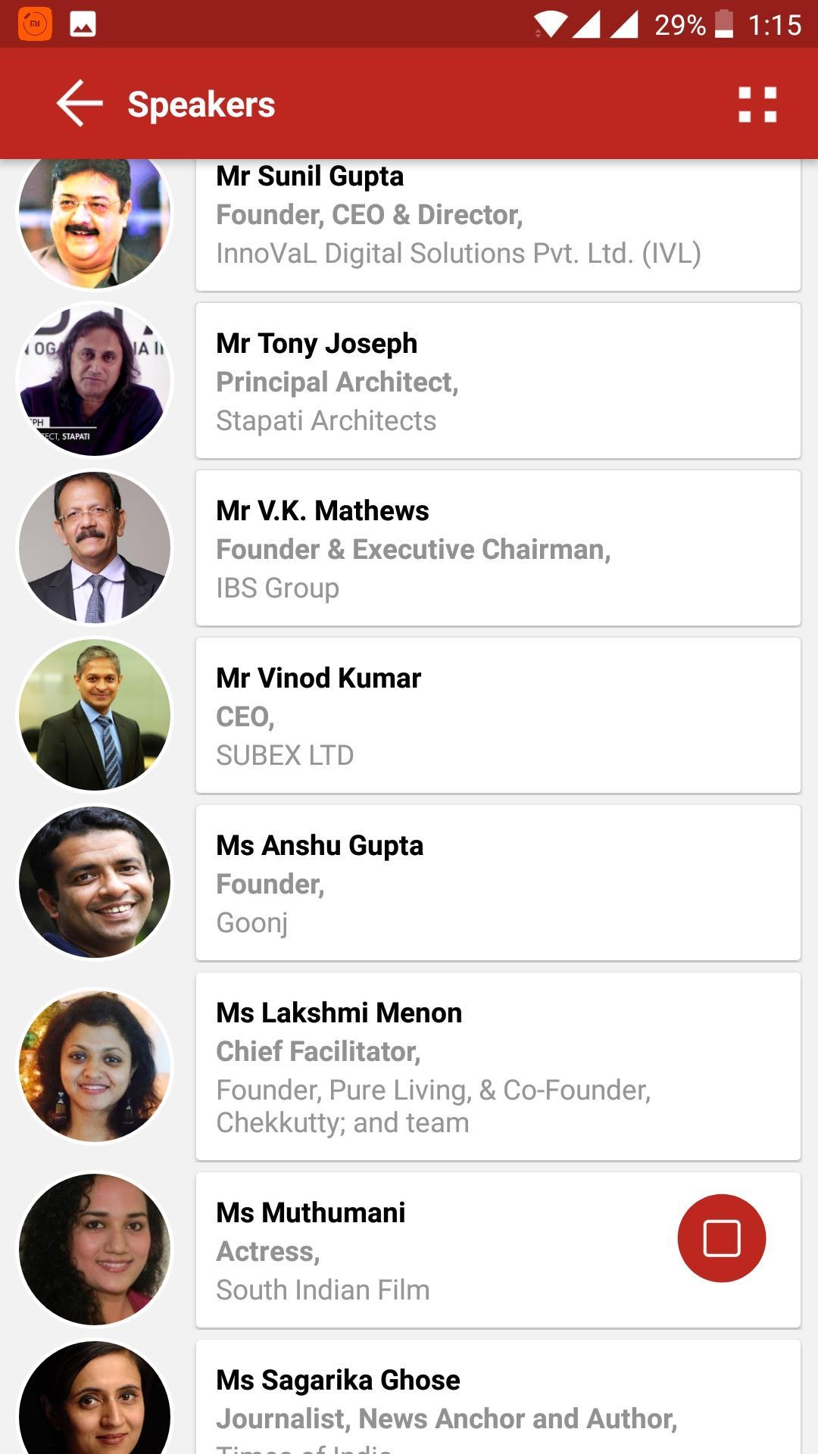
Task: Open Mr V.K. Mathews' avatar image
Action: click(x=94, y=547)
